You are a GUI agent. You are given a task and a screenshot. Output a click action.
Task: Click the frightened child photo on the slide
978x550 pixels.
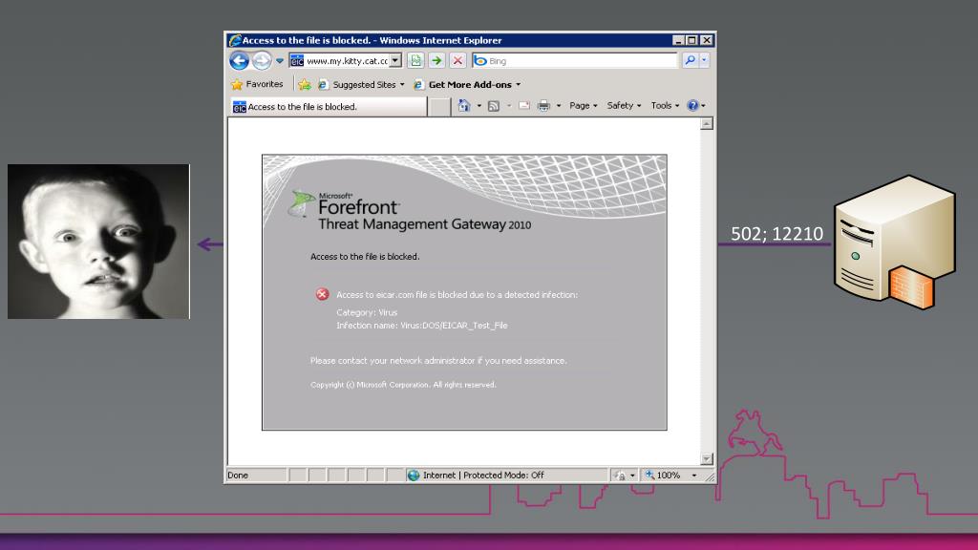pos(98,242)
